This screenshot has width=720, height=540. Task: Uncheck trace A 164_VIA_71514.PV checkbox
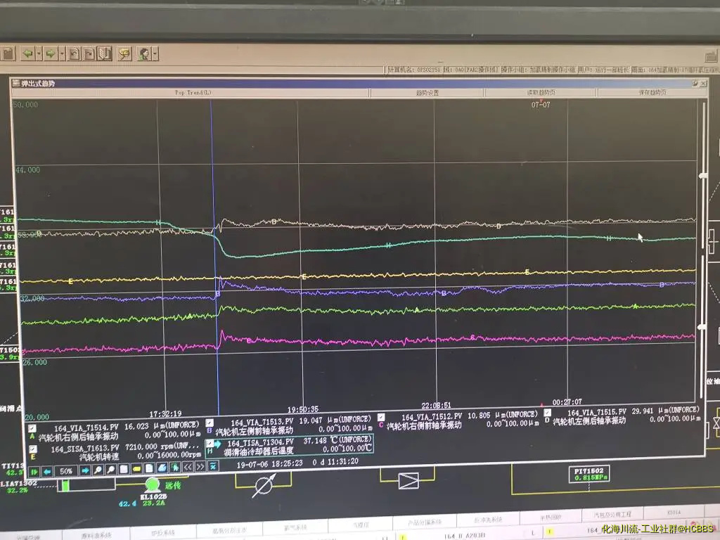(32, 427)
